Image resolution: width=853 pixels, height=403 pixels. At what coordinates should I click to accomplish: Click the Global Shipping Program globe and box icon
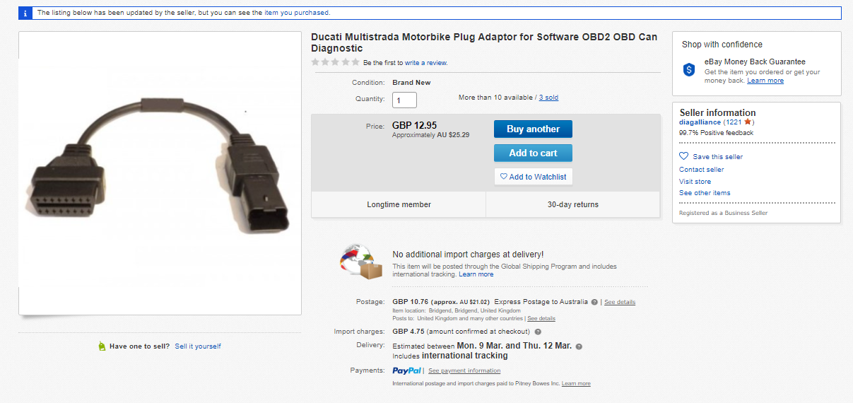point(361,261)
